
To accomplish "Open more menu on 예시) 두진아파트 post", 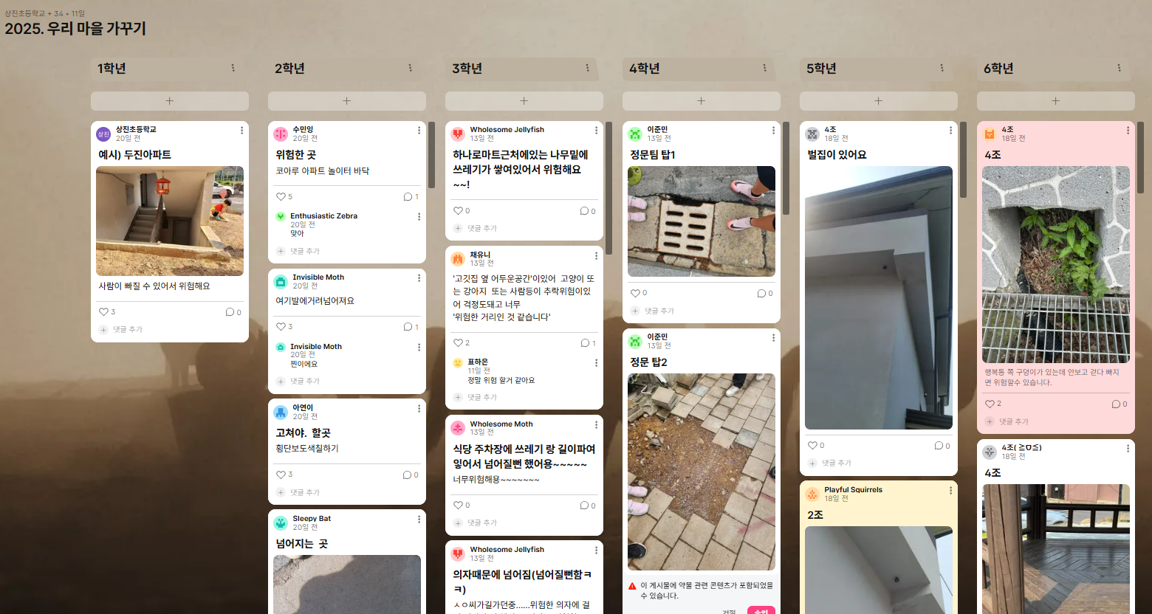I will [x=241, y=131].
